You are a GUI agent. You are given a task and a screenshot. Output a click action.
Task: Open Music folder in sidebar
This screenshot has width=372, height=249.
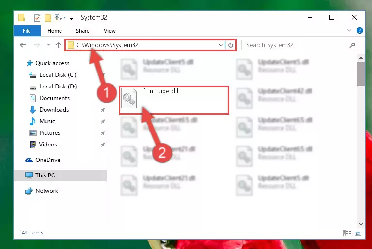(x=47, y=121)
